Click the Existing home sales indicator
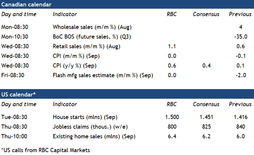Viewport: 254px width, 155px height. coord(94,136)
